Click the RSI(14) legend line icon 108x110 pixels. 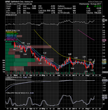[x=6, y=15]
